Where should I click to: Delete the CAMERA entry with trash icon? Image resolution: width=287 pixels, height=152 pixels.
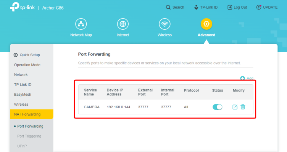243,107
